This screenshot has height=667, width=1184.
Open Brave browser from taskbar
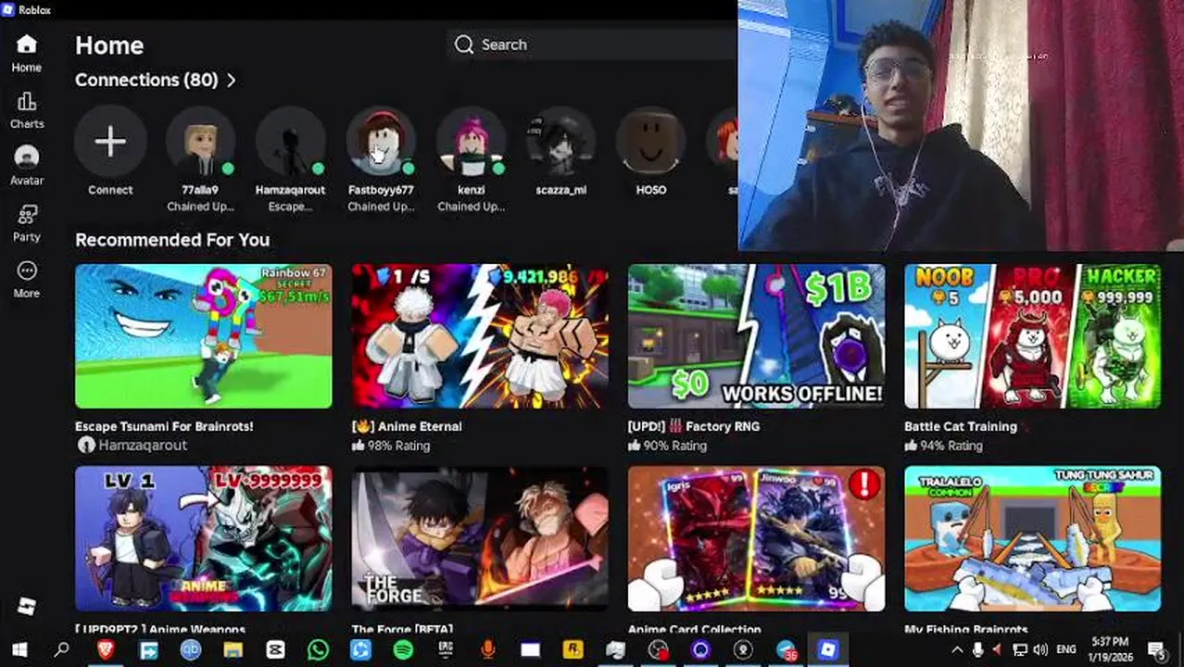coord(106,650)
